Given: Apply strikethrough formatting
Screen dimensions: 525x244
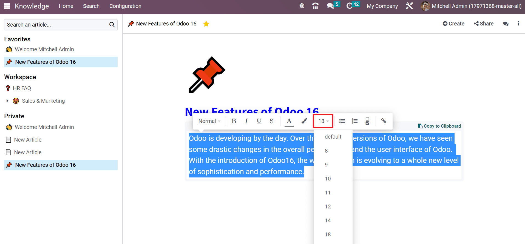Looking at the screenshot, I should [272, 121].
